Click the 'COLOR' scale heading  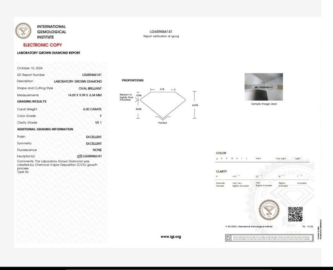221,153
